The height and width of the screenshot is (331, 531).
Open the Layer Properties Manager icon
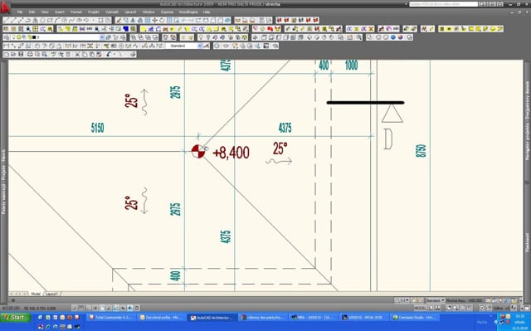coord(7,37)
